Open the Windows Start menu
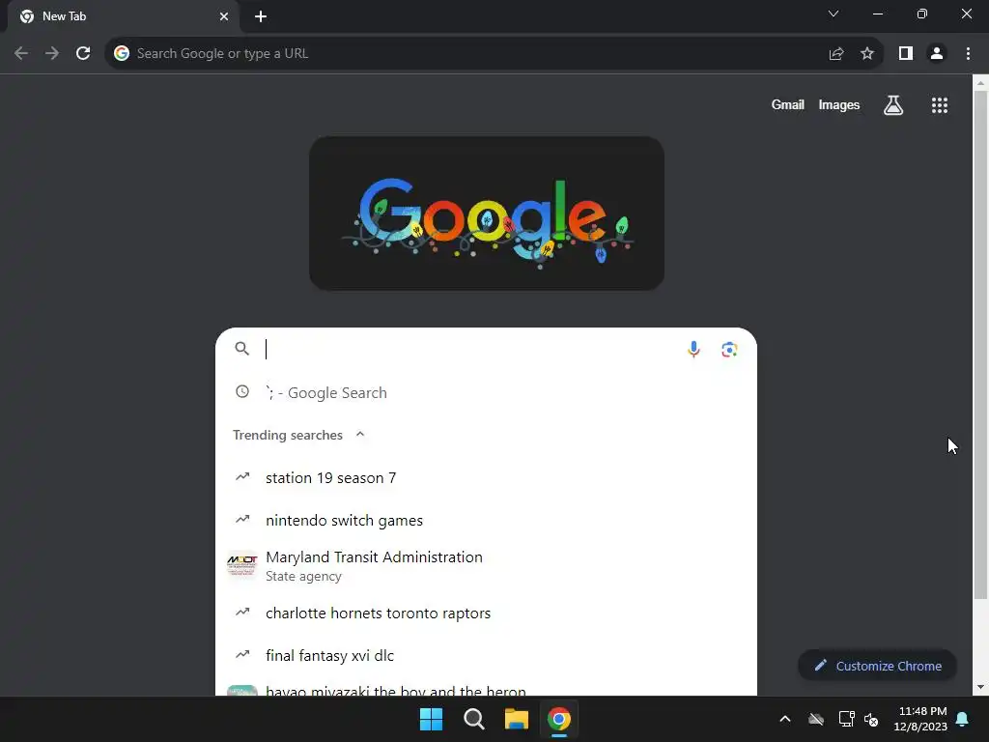 click(432, 719)
